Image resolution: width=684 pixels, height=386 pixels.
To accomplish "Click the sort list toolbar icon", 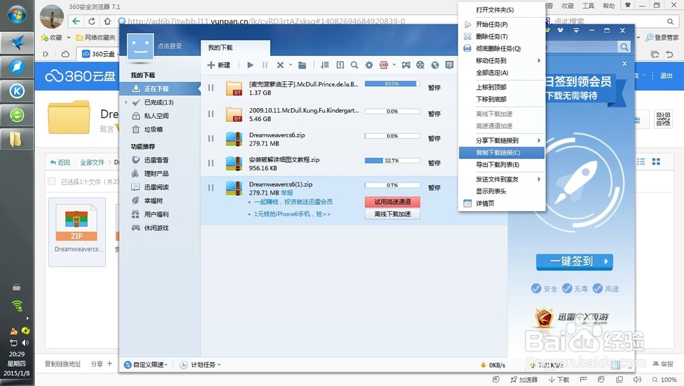I will (324, 66).
